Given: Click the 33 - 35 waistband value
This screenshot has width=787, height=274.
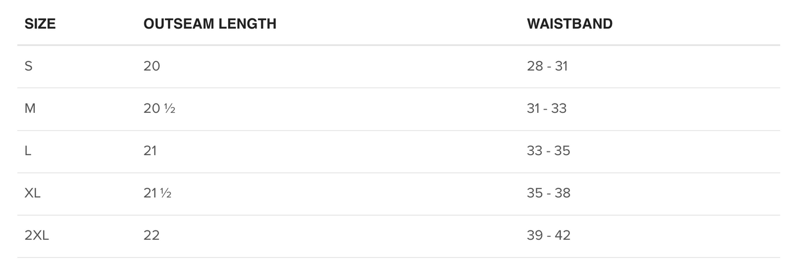Looking at the screenshot, I should tap(548, 151).
